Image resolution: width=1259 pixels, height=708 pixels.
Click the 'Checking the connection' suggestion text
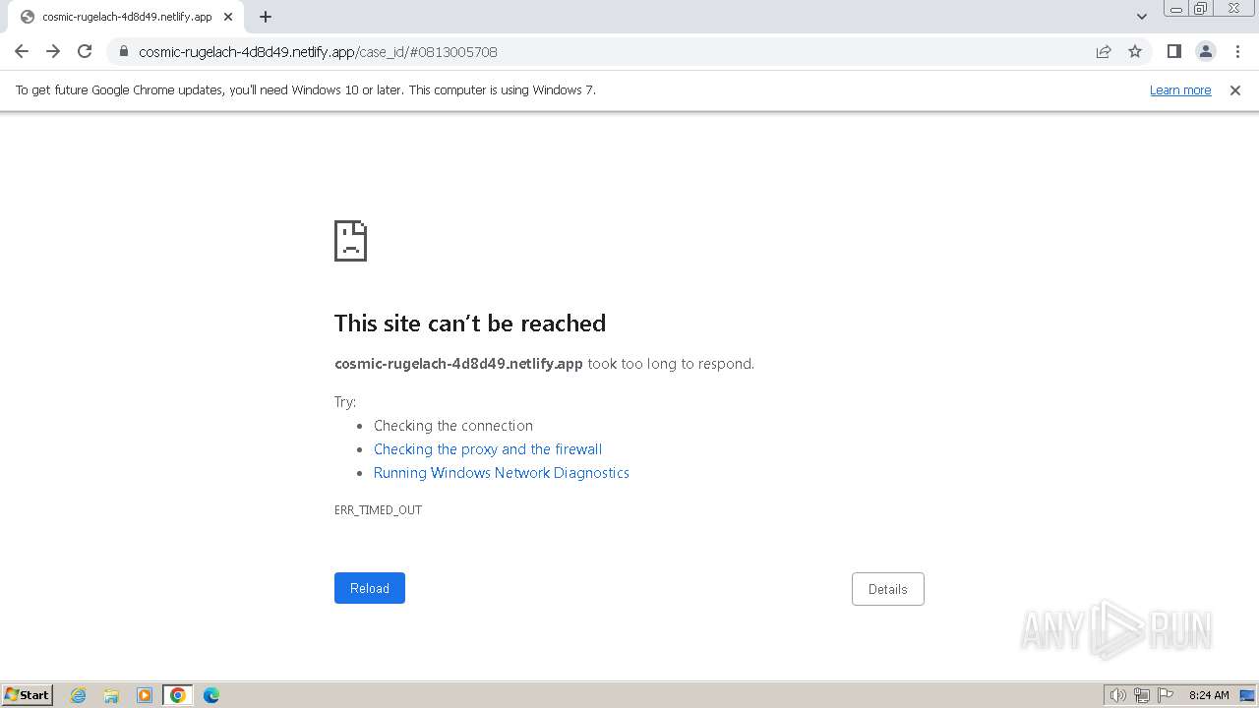coord(453,426)
